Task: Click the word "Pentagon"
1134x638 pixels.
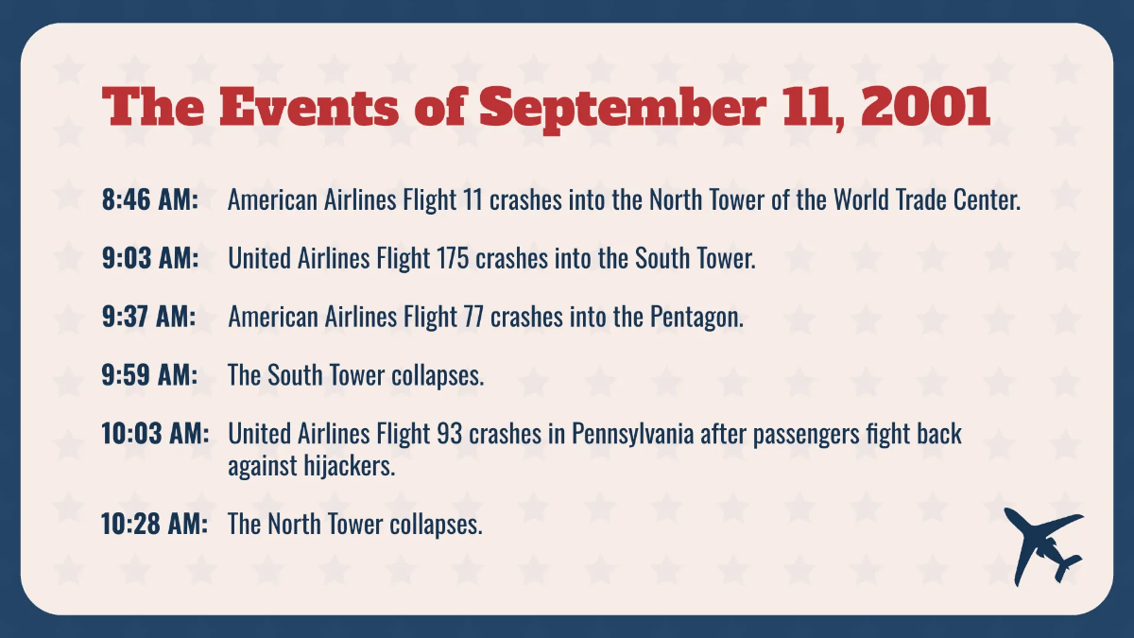Action: (696, 318)
